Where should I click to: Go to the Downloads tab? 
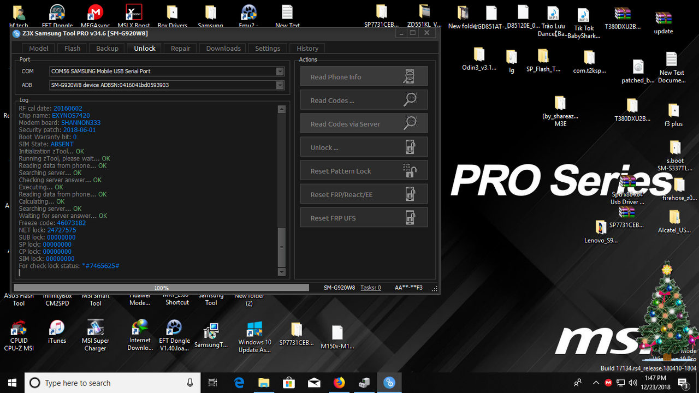pyautogui.click(x=223, y=48)
